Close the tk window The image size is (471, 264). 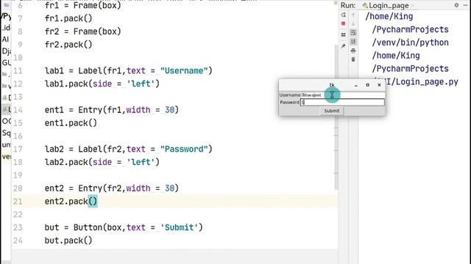[379, 85]
